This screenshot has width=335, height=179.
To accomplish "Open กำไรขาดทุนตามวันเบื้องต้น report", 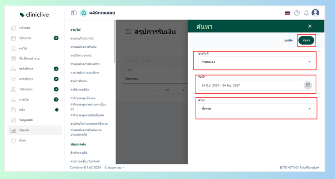I will click(x=87, y=116).
